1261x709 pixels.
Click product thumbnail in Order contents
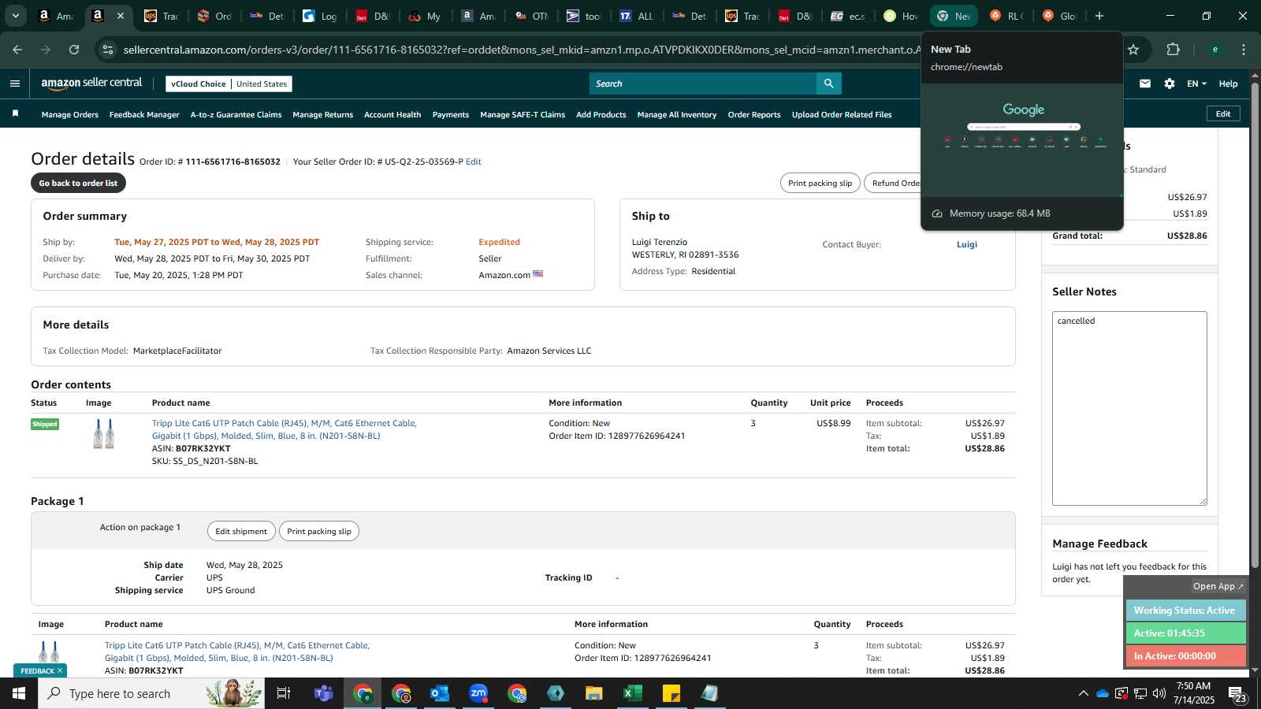point(103,434)
